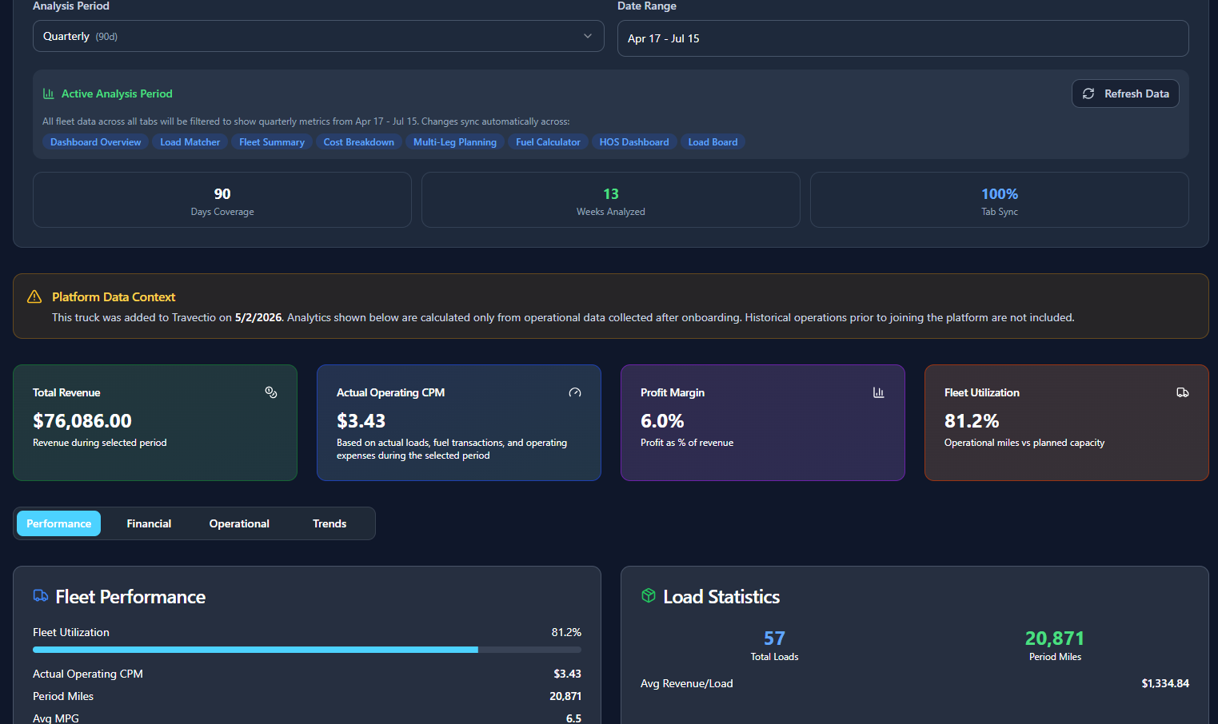Click the 81.2% value on Fleet Utilization card

pyautogui.click(x=972, y=421)
